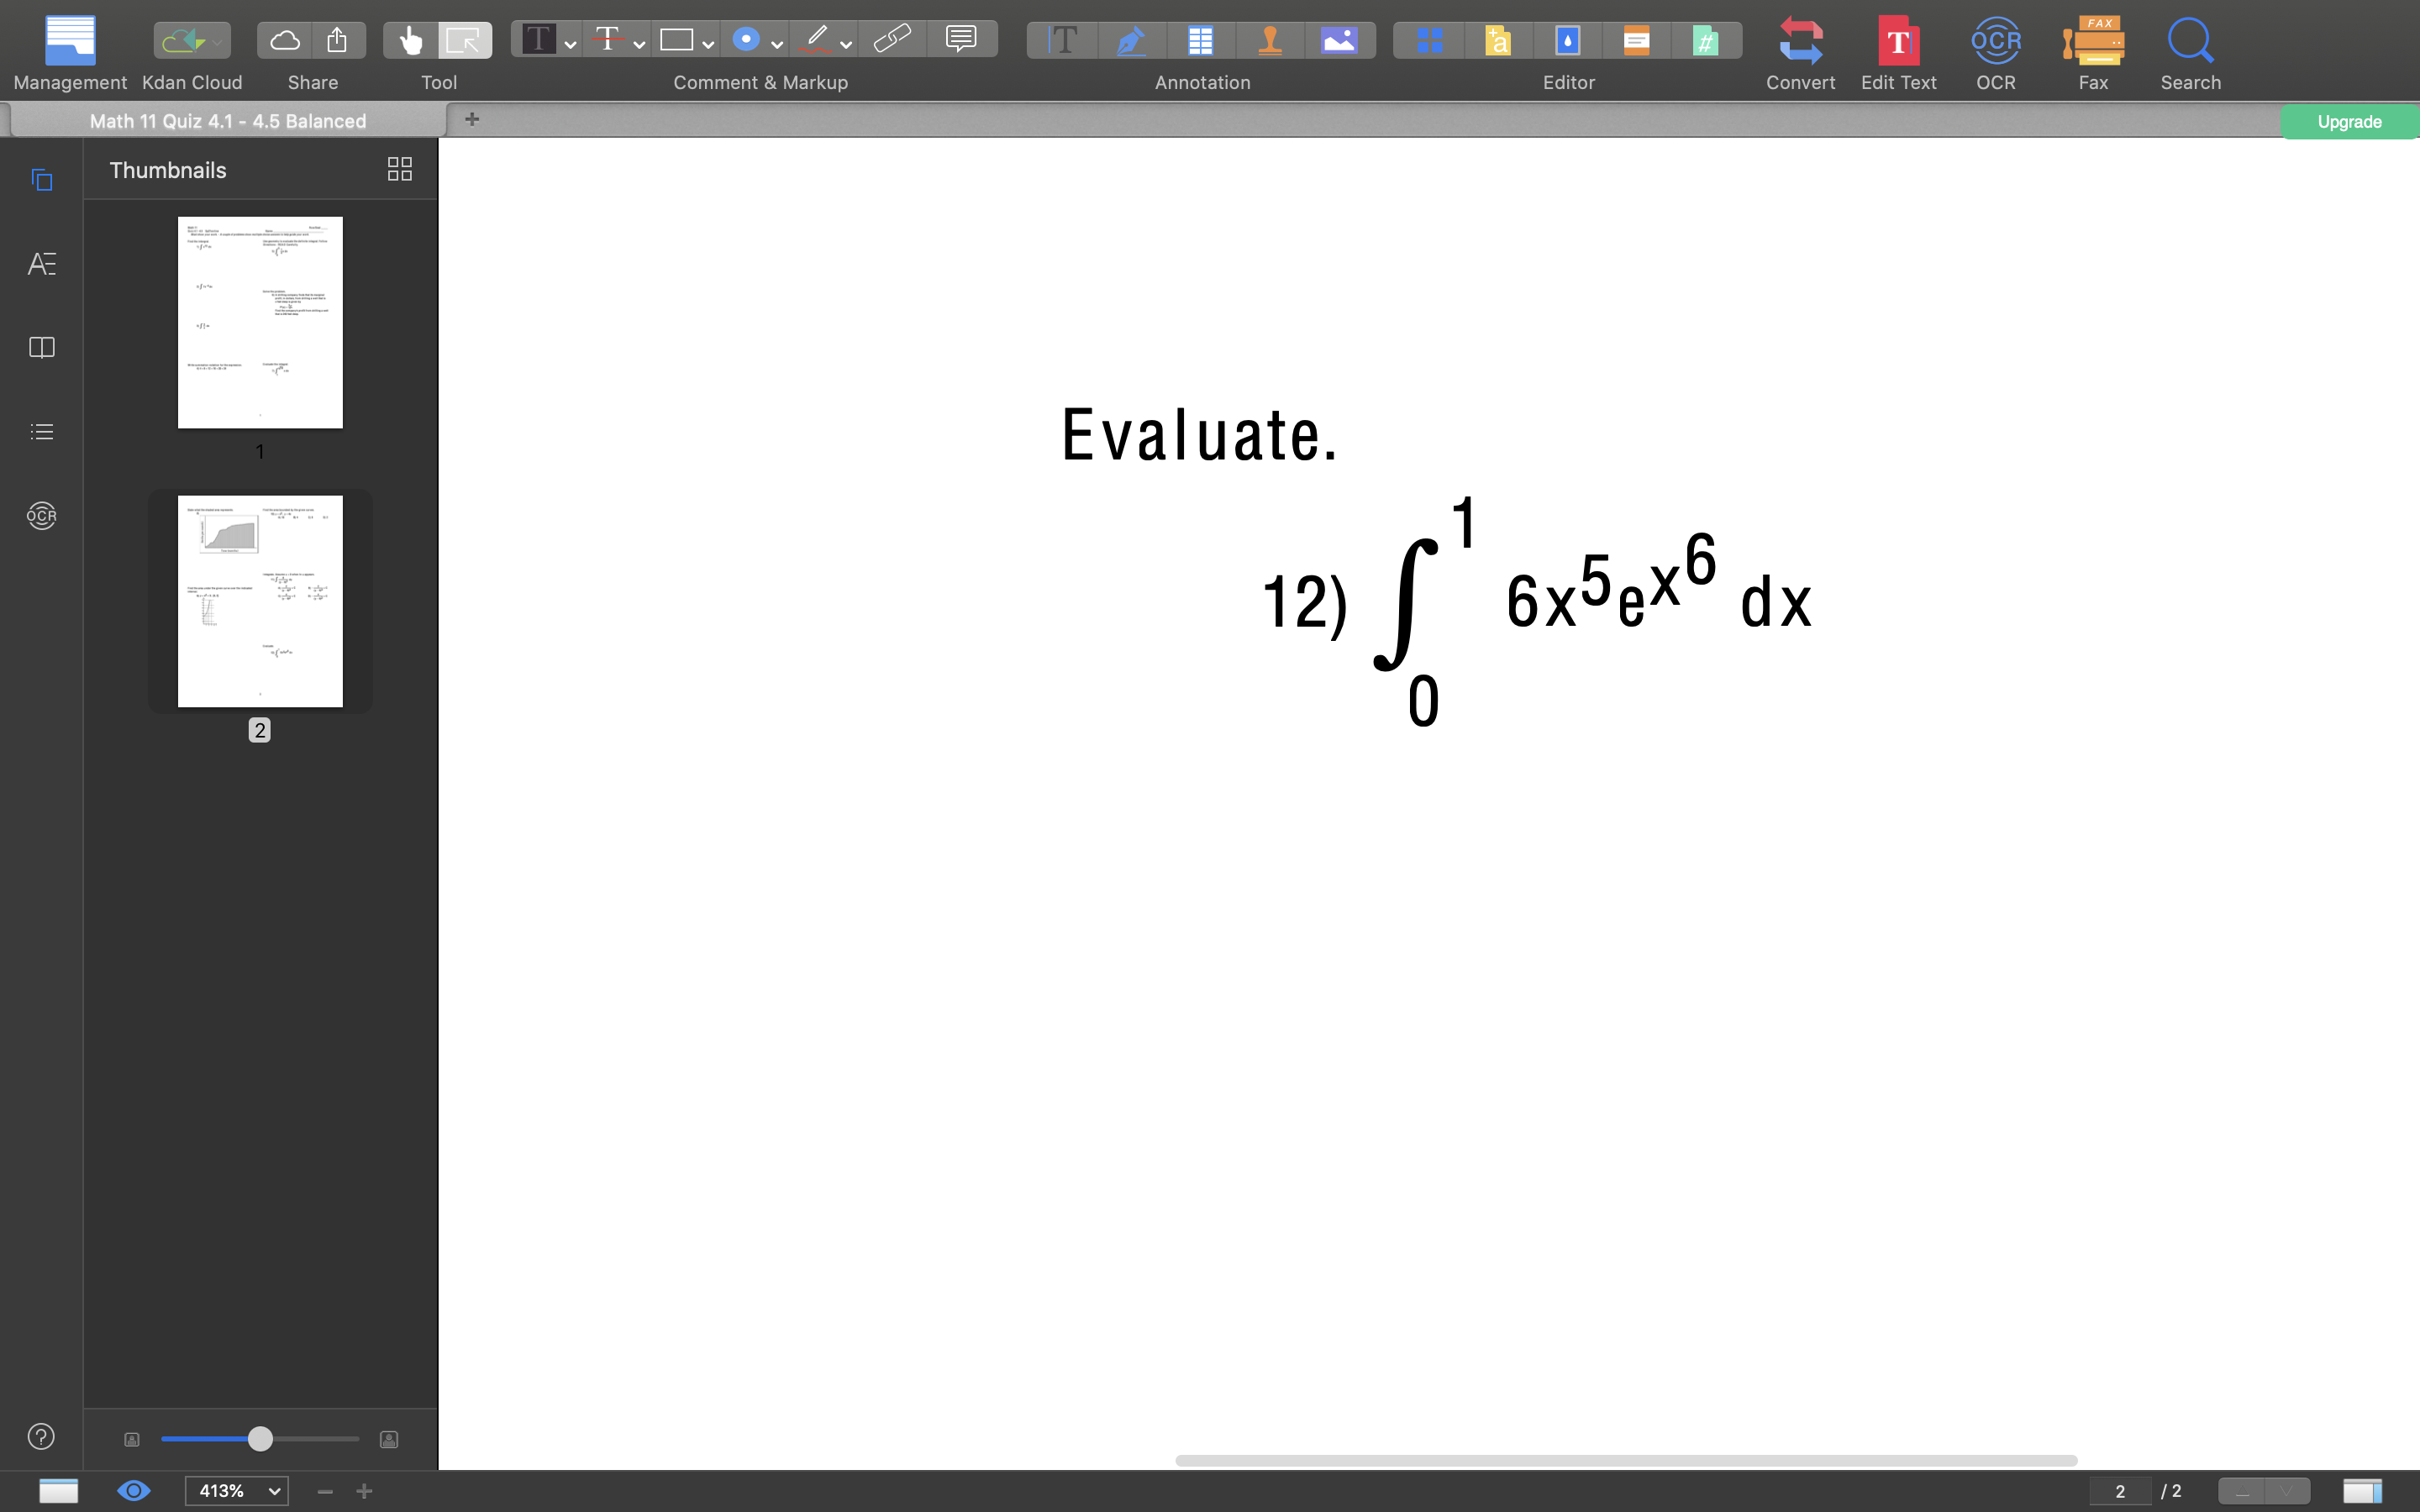This screenshot has height=1512, width=2420.
Task: Start OCR from the toolbar
Action: coord(1996,42)
